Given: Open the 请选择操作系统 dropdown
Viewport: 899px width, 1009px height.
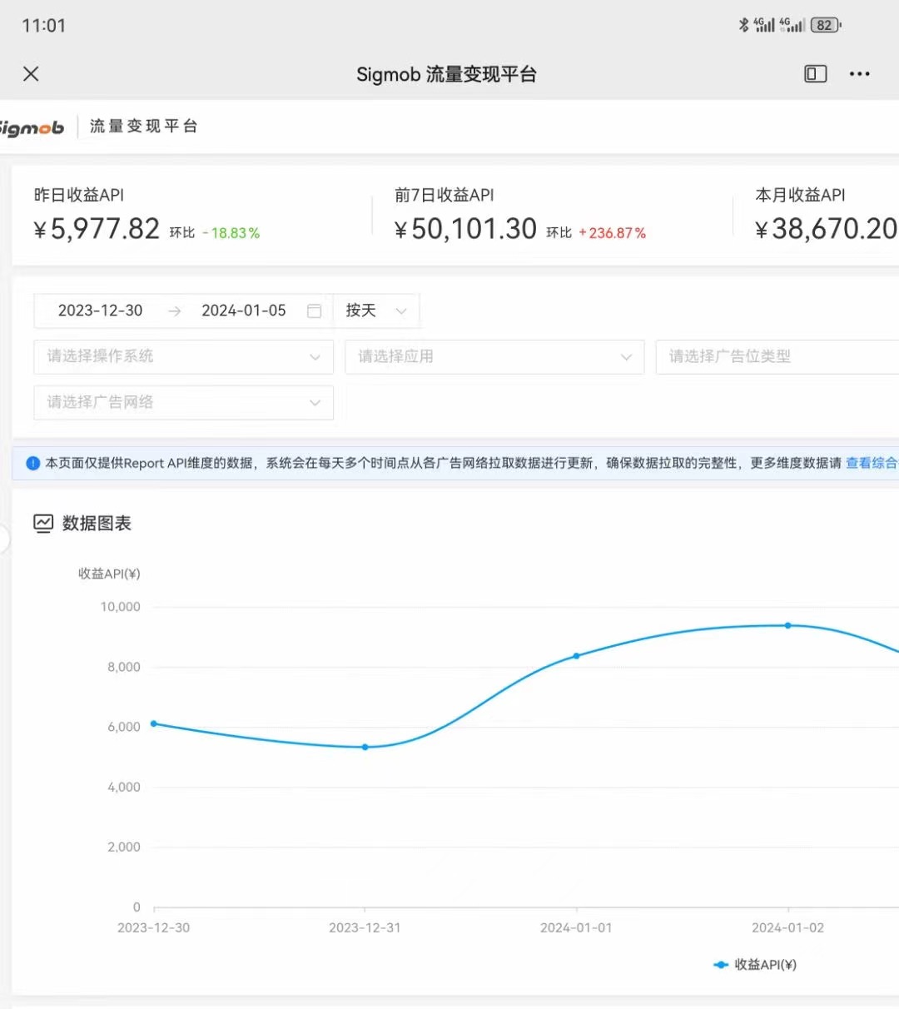Looking at the screenshot, I should point(183,356).
